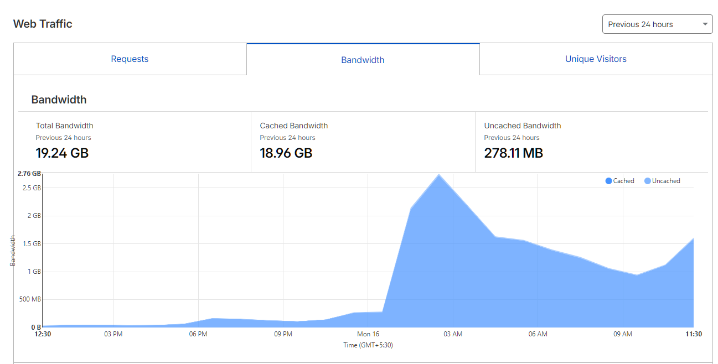Click the 11:30 end time label
Image resolution: width=718 pixels, height=364 pixels.
693,334
